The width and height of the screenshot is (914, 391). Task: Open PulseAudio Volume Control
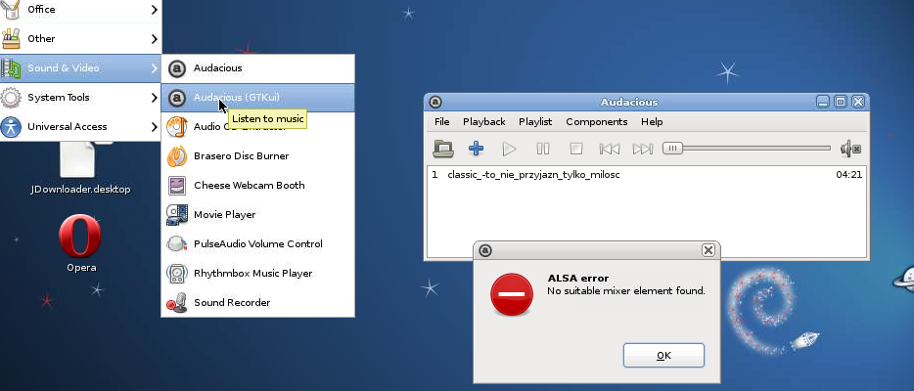pos(257,243)
